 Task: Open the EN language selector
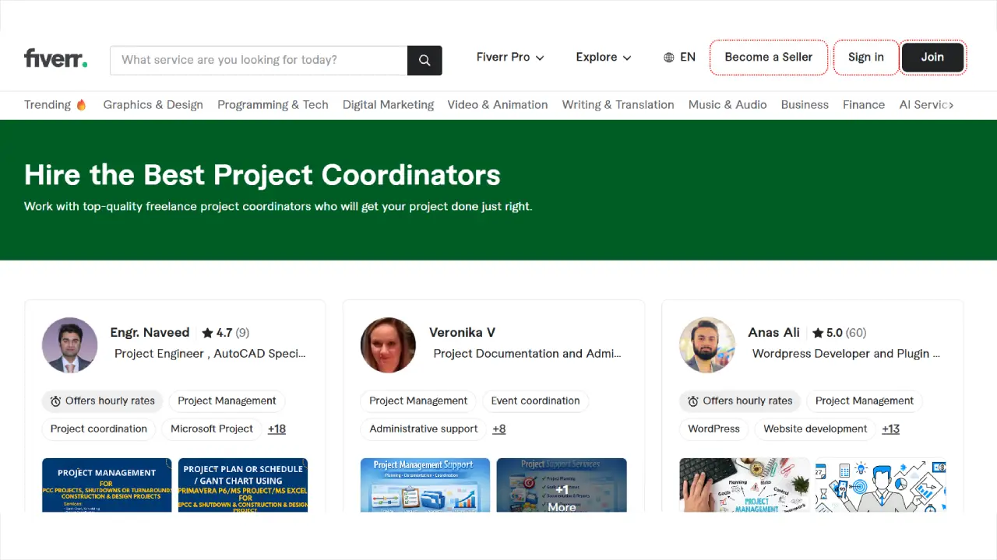(679, 58)
